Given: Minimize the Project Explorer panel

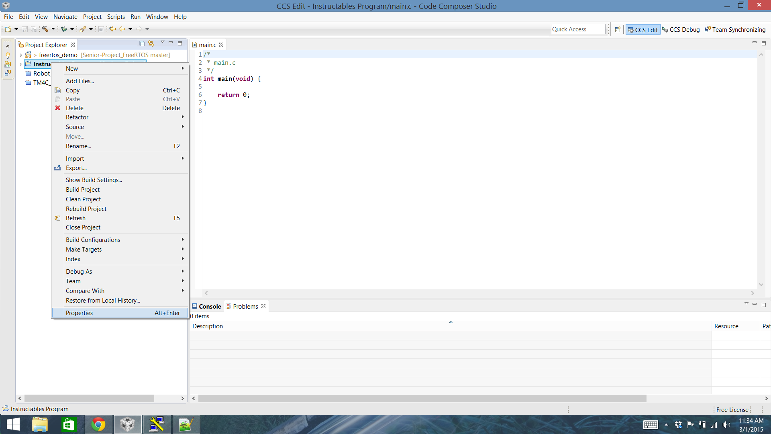Looking at the screenshot, I should tap(171, 43).
